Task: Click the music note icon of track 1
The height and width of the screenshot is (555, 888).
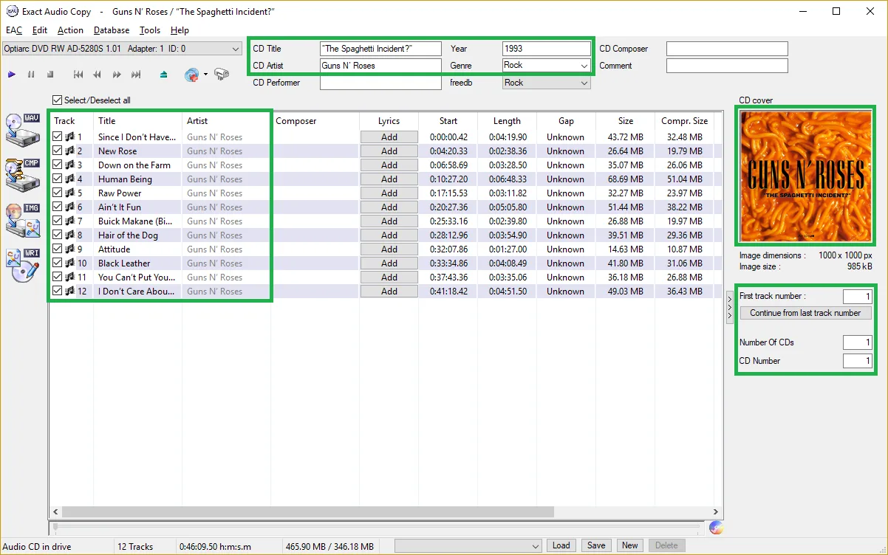Action: (70, 137)
